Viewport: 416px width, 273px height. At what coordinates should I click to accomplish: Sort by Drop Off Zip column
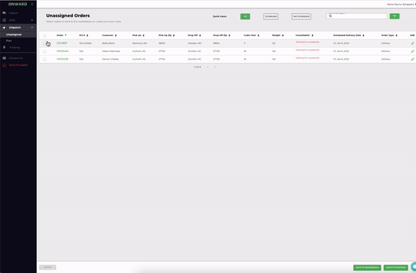[x=229, y=35]
